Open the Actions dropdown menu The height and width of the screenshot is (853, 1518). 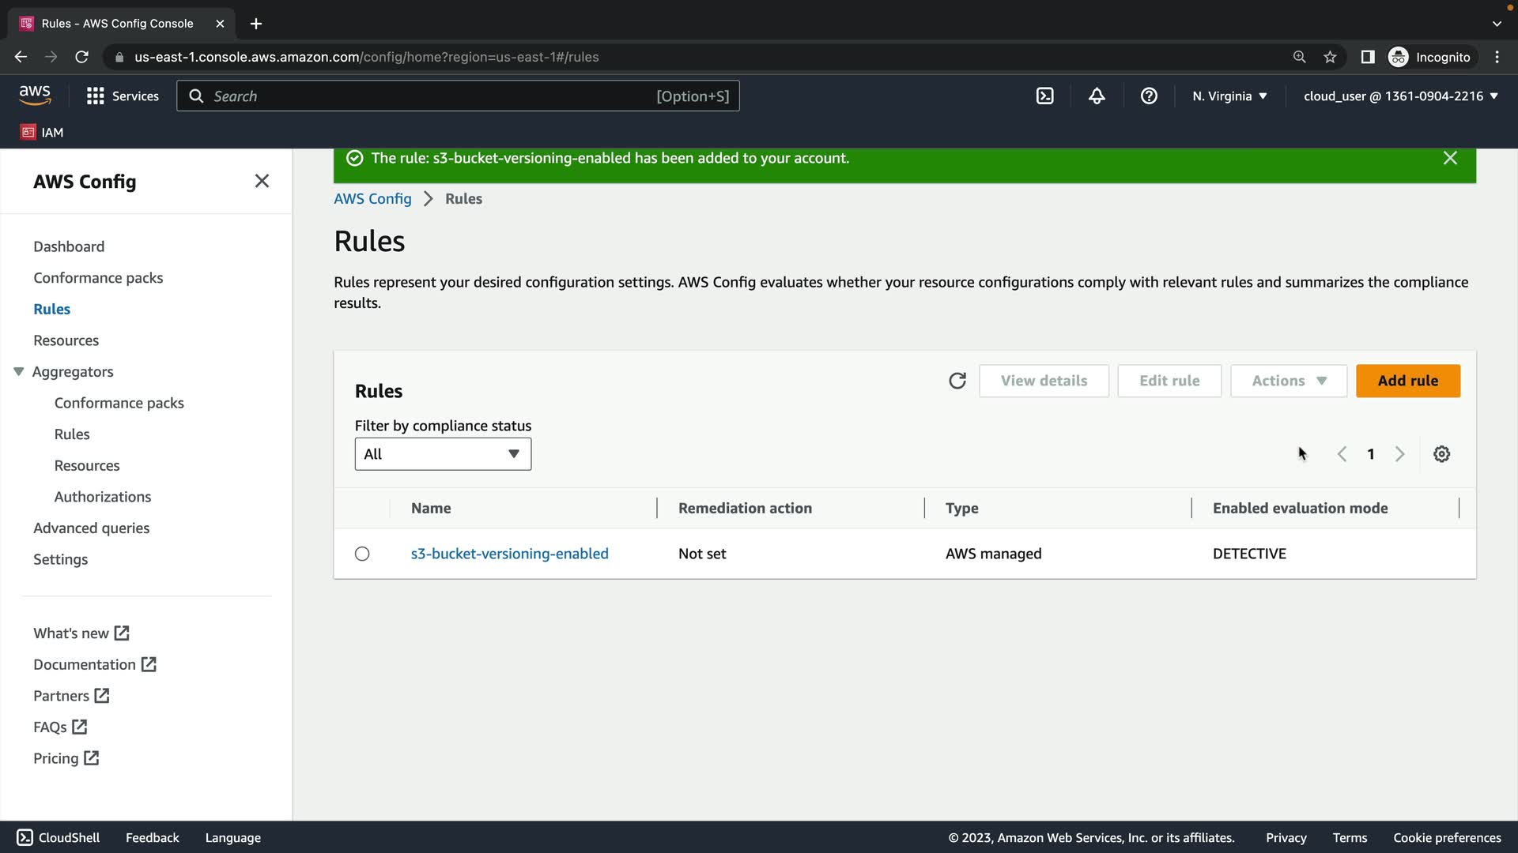click(1288, 381)
